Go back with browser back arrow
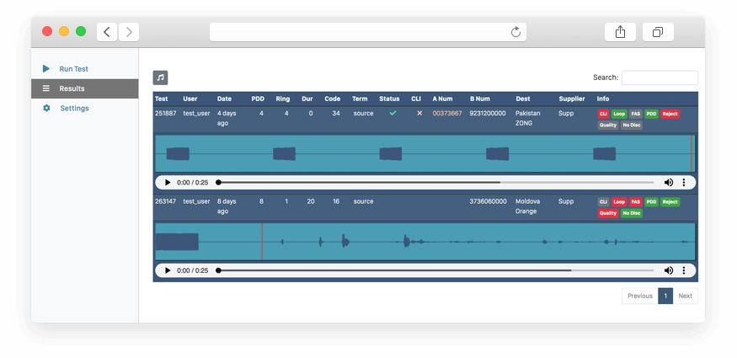The image size is (737, 358). coord(107,32)
